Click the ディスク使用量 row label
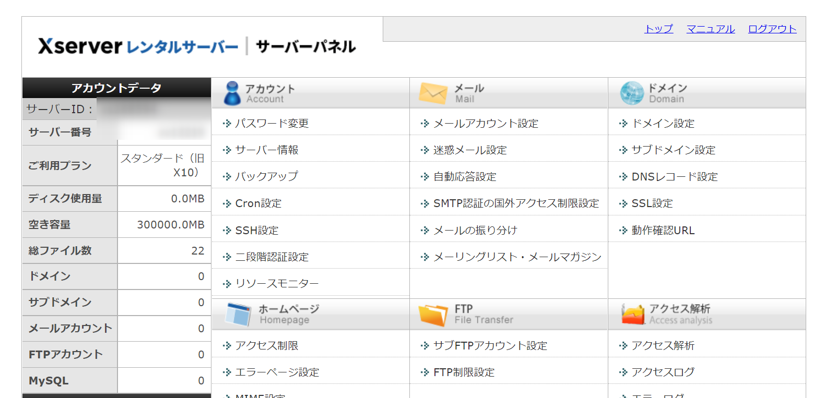Screen dimensions: 825x398 point(65,198)
